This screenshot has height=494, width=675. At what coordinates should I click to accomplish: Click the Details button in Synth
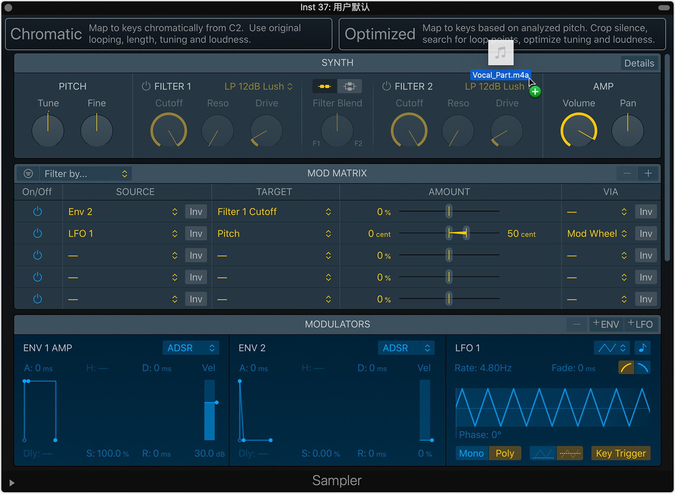pyautogui.click(x=639, y=63)
